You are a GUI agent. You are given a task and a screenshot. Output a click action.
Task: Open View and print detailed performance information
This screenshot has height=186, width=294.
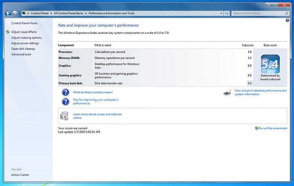click(x=260, y=92)
